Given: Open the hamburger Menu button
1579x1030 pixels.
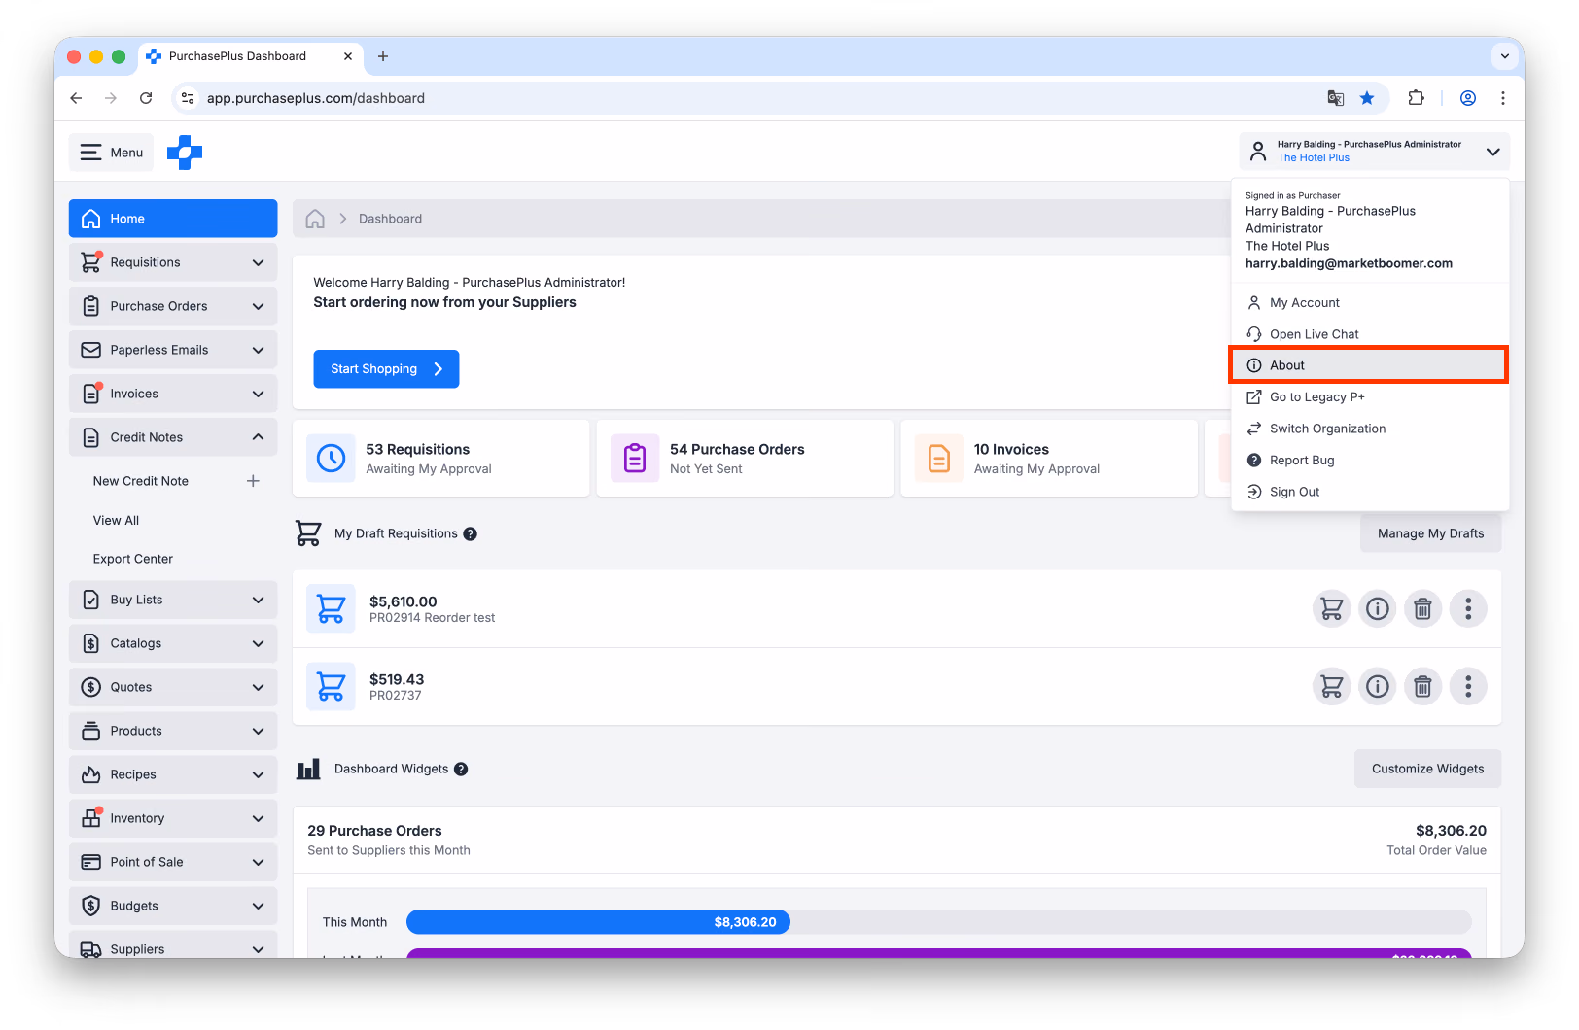Looking at the screenshot, I should pyautogui.click(x=112, y=153).
